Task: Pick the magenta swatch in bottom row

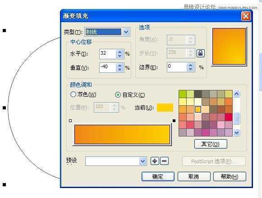Action: pyautogui.click(x=206, y=132)
